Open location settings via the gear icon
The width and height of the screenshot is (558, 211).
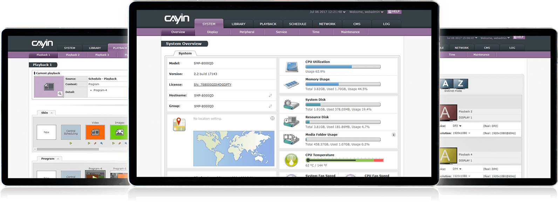tap(272, 118)
